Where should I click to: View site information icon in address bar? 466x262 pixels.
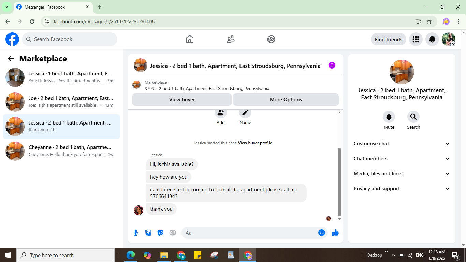click(47, 21)
